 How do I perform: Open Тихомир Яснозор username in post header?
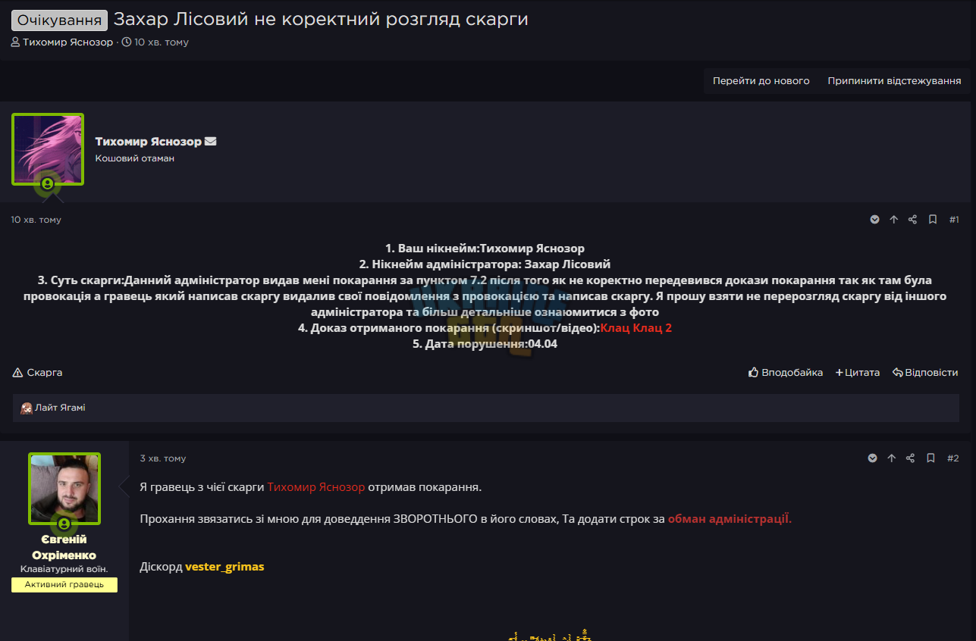[148, 142]
